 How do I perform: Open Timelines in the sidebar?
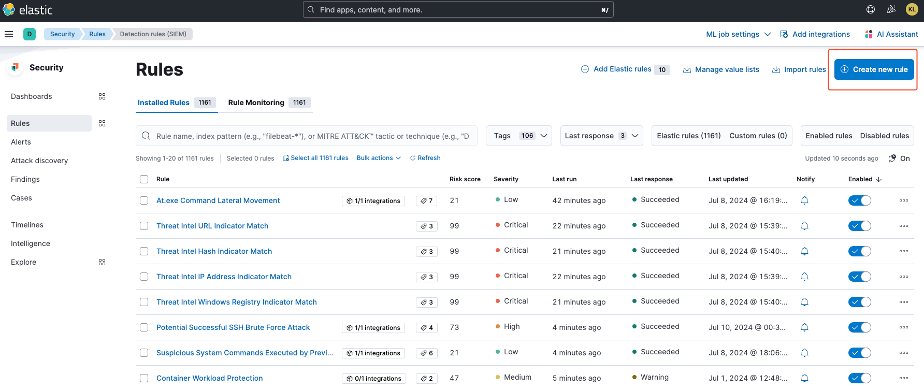click(27, 225)
